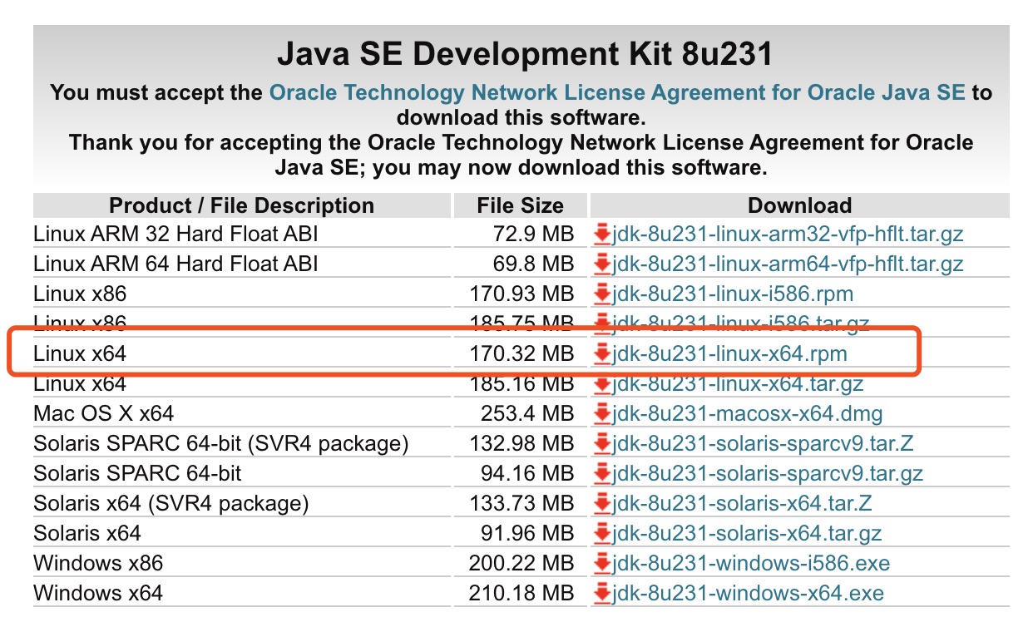Click the 91.96 MB file size cell
The width and height of the screenshot is (1033, 627).
pos(521,534)
